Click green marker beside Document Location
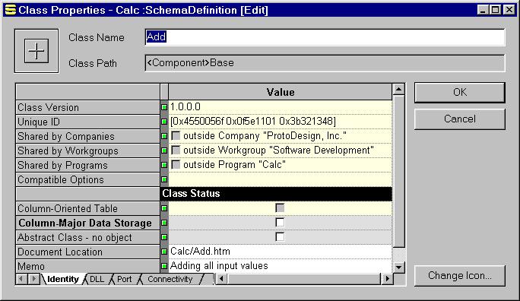Viewport: 520px width, 301px height. [164, 252]
